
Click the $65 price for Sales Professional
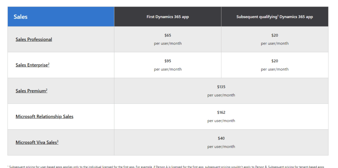coord(168,35)
